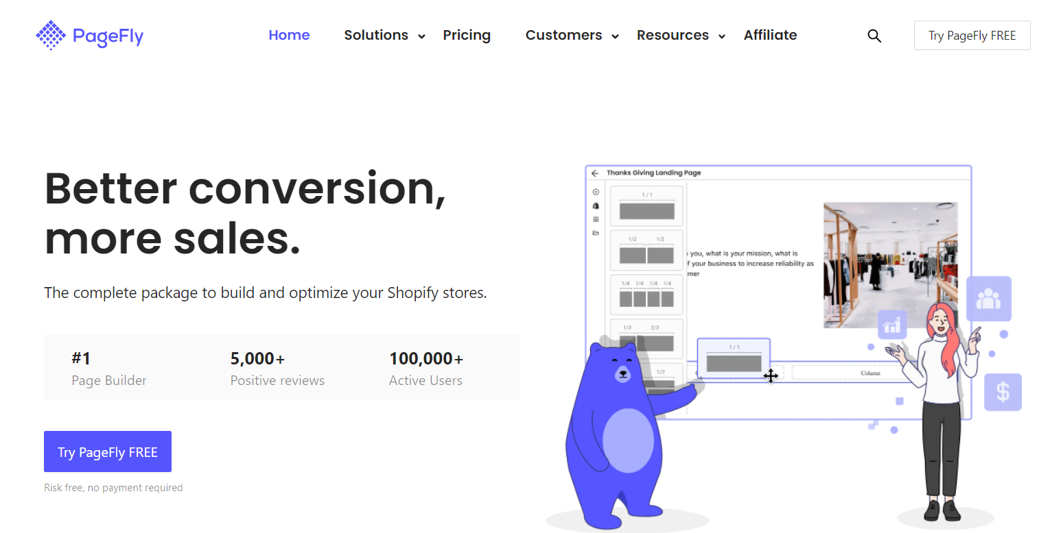Open the site search magnifier icon
Screen dimensions: 1052x533
pos(874,36)
